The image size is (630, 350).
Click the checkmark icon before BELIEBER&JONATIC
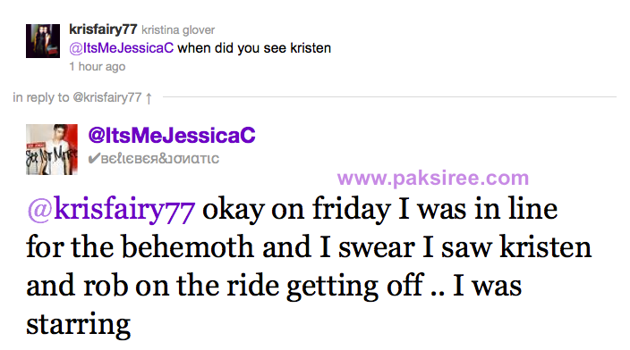[x=94, y=158]
